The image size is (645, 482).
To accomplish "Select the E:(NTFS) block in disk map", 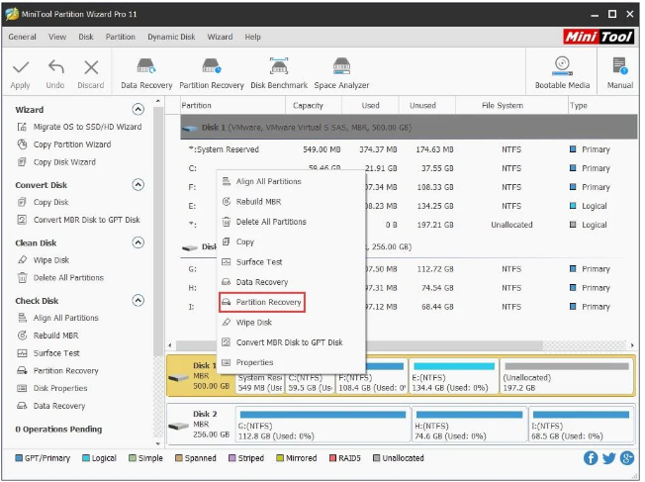I will [x=454, y=377].
